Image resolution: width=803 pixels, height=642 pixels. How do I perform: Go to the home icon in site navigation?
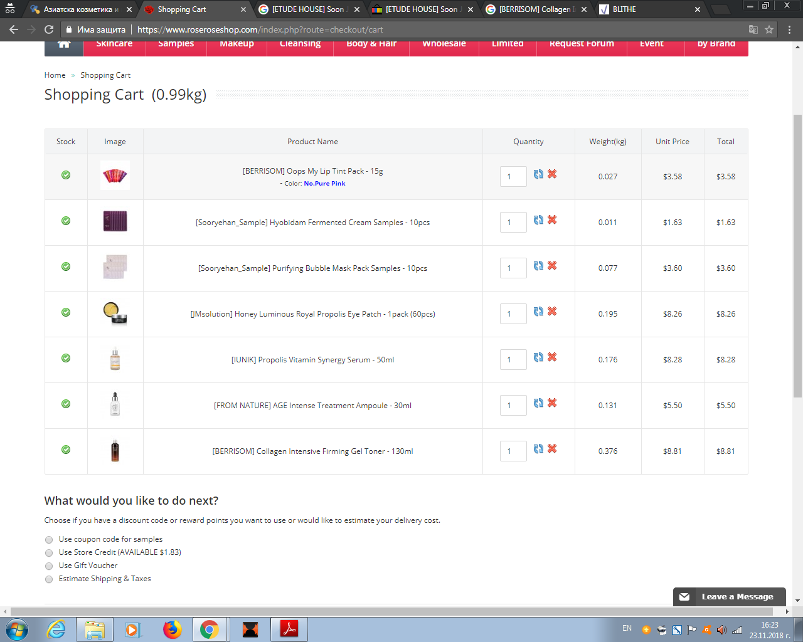63,45
